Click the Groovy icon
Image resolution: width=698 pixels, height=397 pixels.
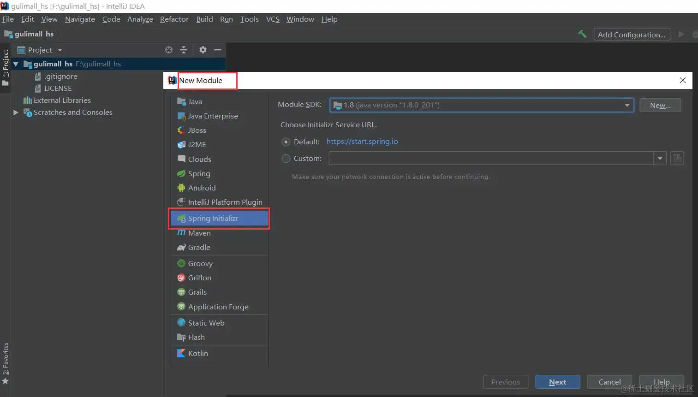click(181, 264)
